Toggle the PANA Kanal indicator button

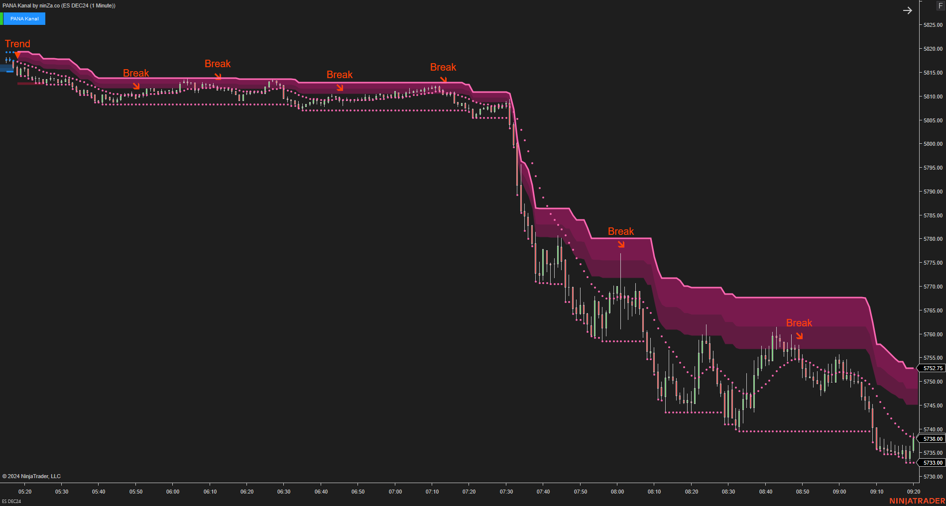tap(24, 18)
